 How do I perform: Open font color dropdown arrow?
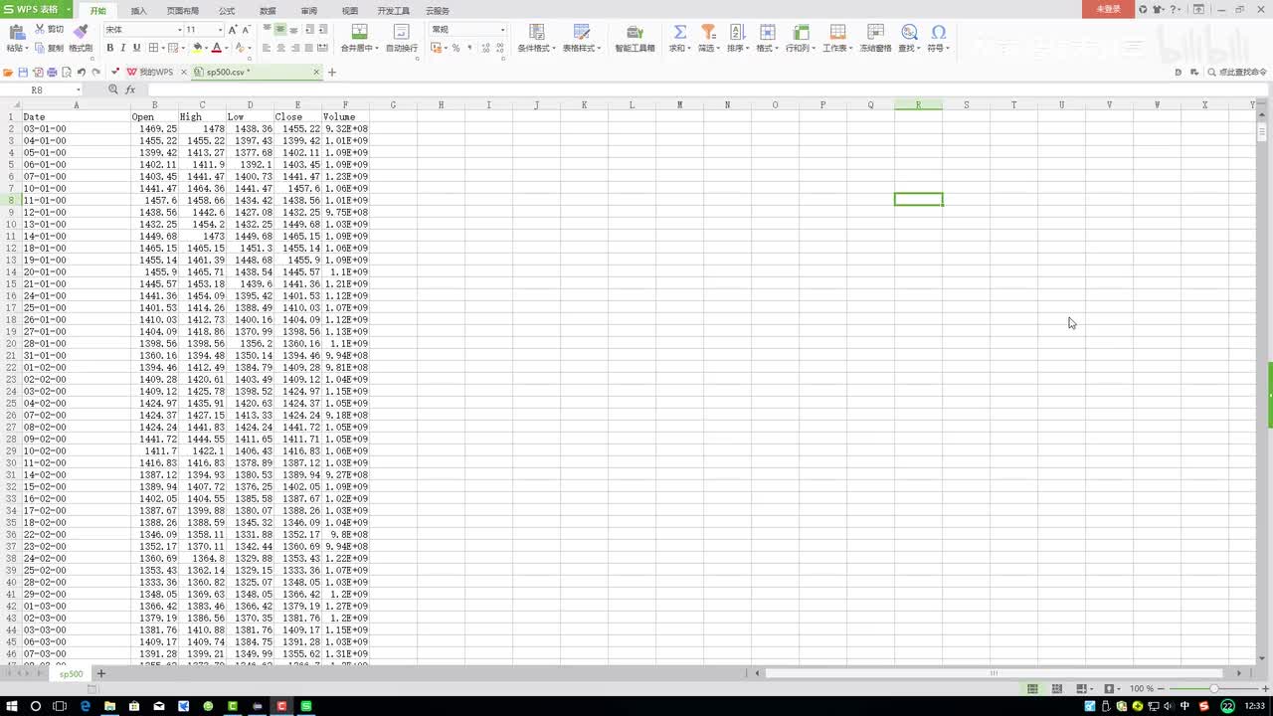coord(227,48)
